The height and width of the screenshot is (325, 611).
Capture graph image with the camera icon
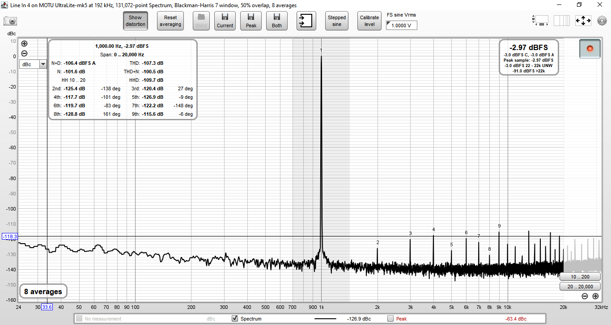click(10, 21)
